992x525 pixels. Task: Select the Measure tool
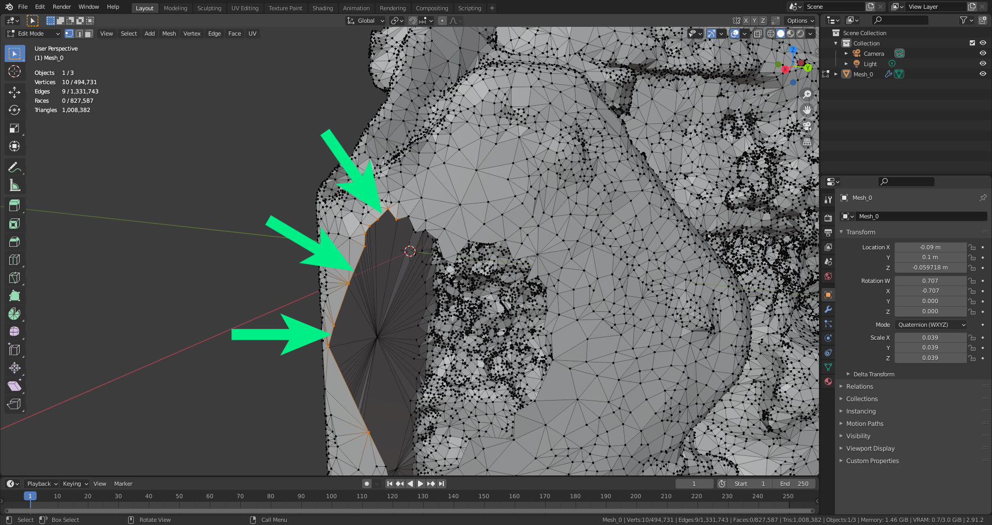(14, 185)
